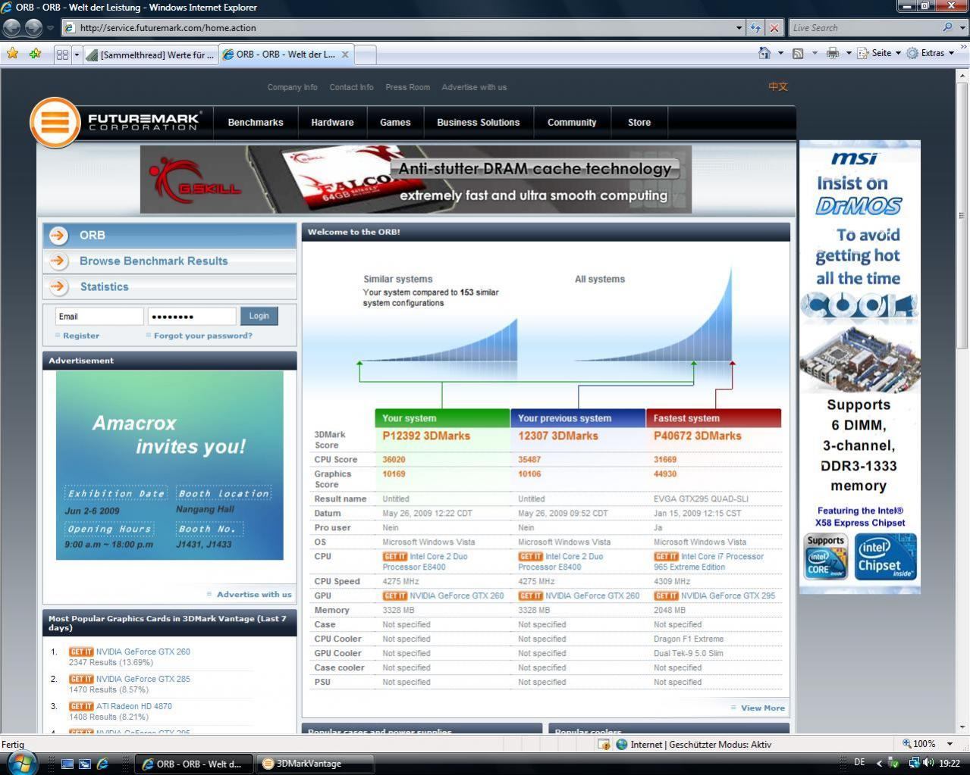This screenshot has height=775, width=970.
Task: Click the GET IT badge beside Processor E8400 under Your system
Action: click(x=394, y=556)
